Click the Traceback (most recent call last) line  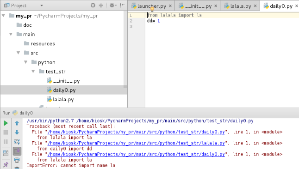point(71,126)
